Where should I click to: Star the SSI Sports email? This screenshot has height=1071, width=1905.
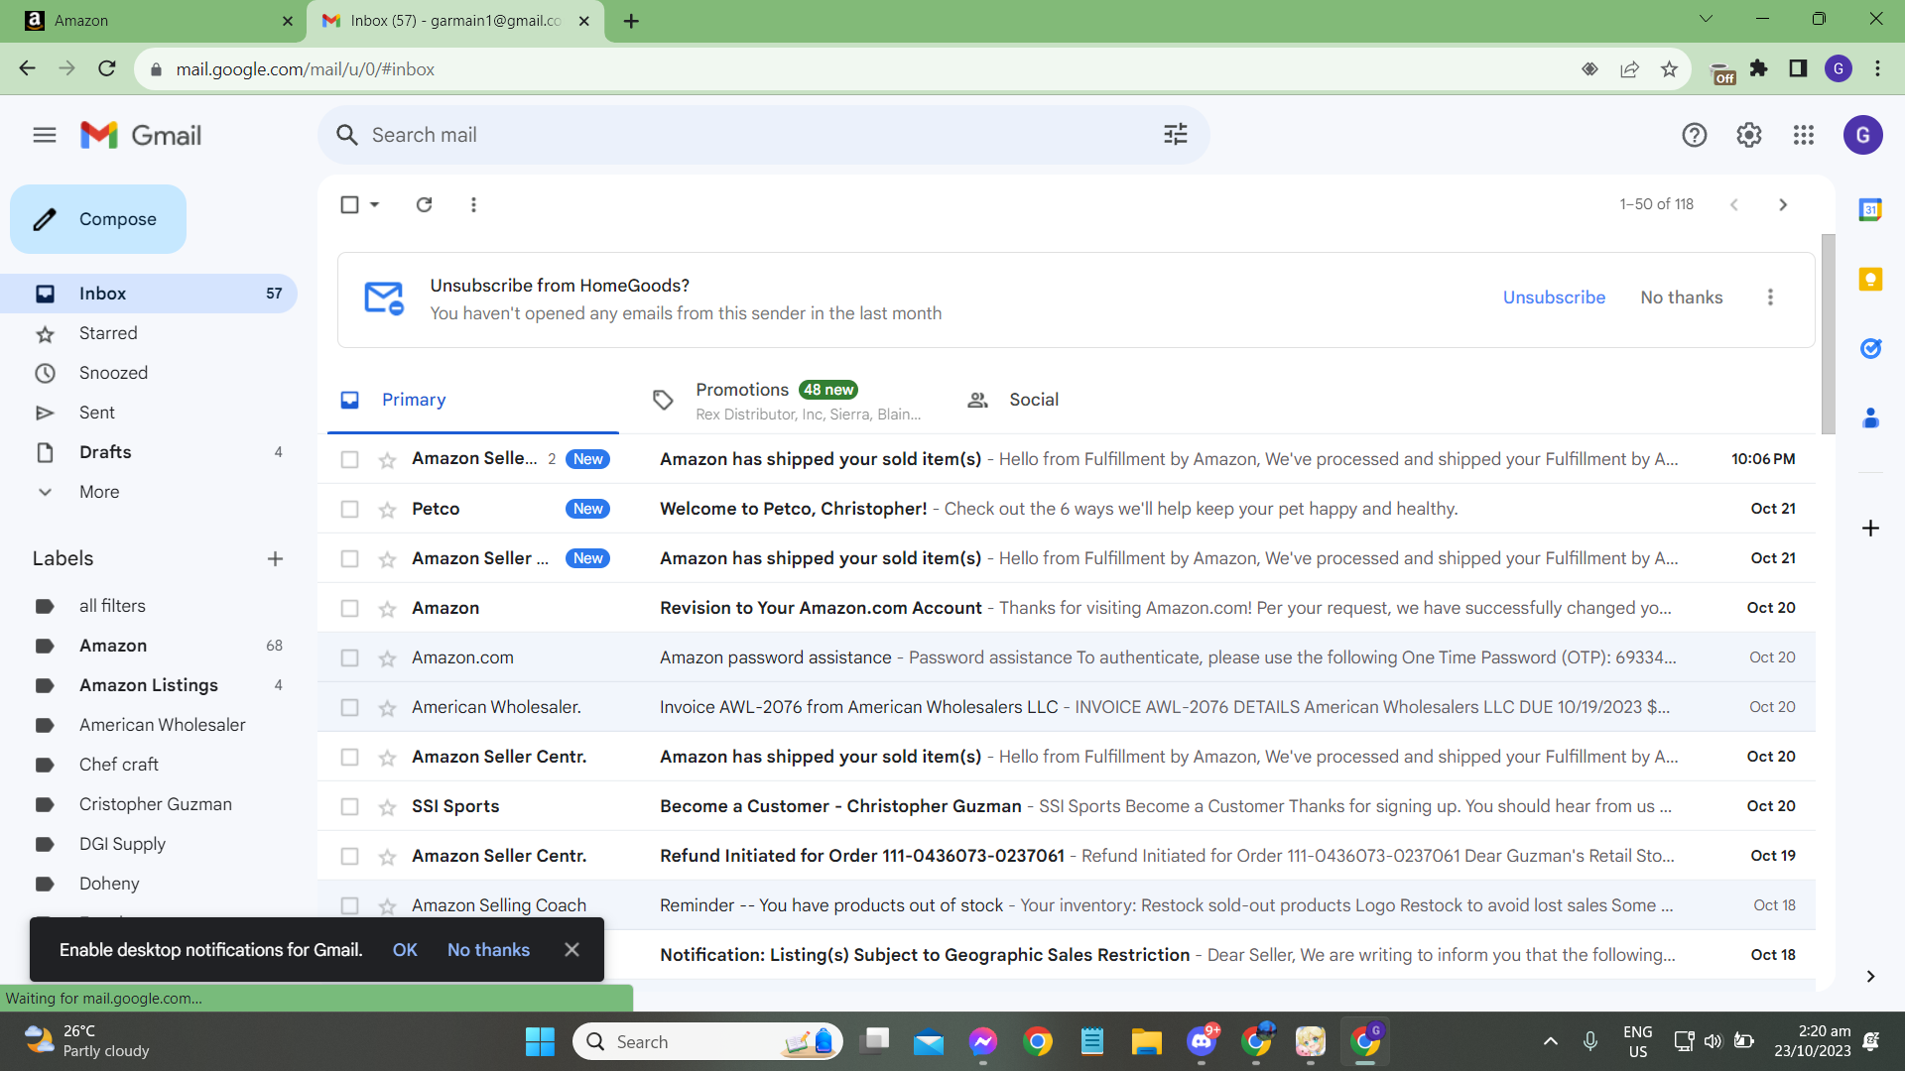(x=388, y=807)
